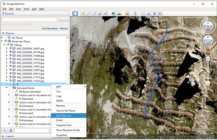Open View in Google Maps icon
The width and height of the screenshot is (217, 140).
coord(160,14)
